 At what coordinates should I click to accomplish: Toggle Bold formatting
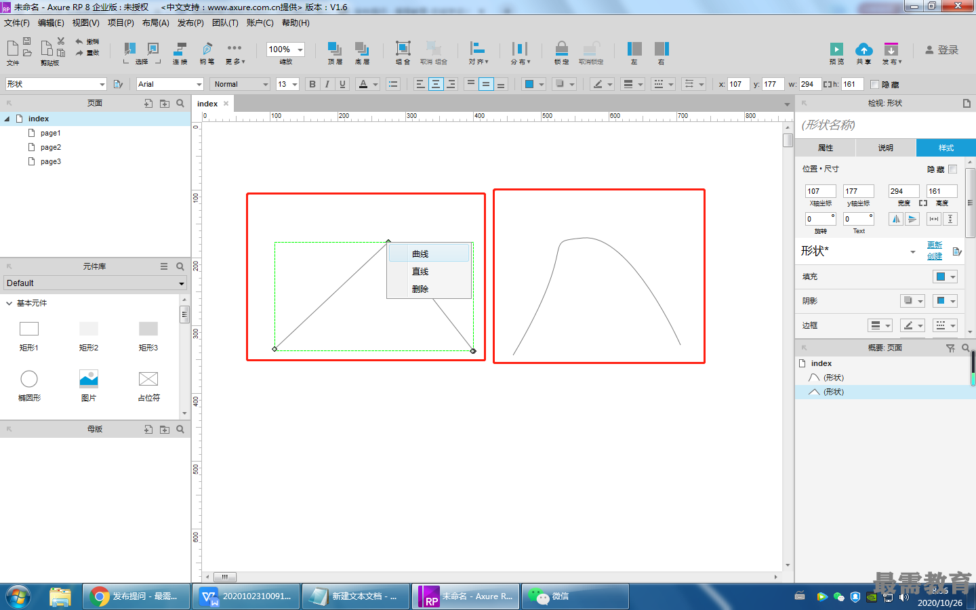click(312, 84)
